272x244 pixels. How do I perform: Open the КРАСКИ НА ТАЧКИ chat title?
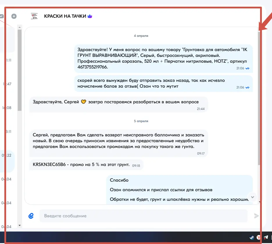(x=65, y=16)
